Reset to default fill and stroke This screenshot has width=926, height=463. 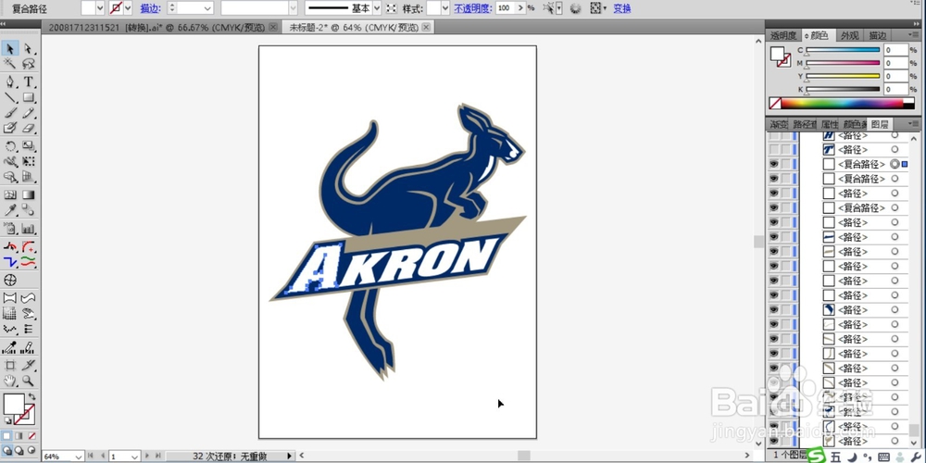pos(7,420)
